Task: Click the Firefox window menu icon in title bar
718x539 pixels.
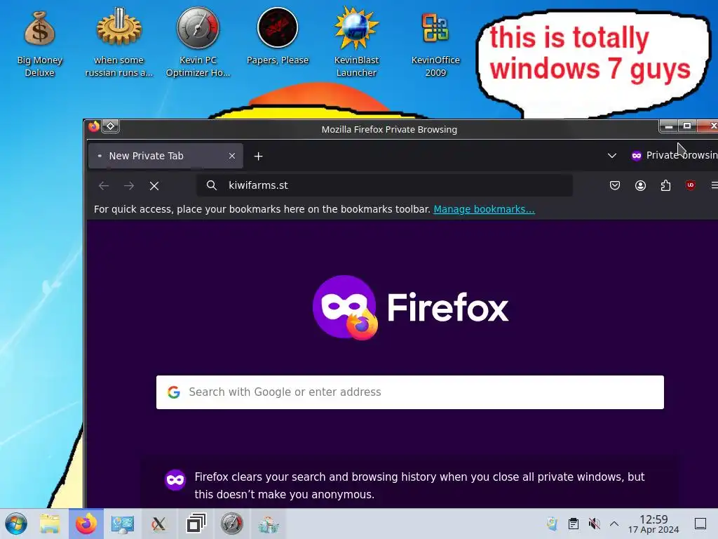Action: coord(94,126)
